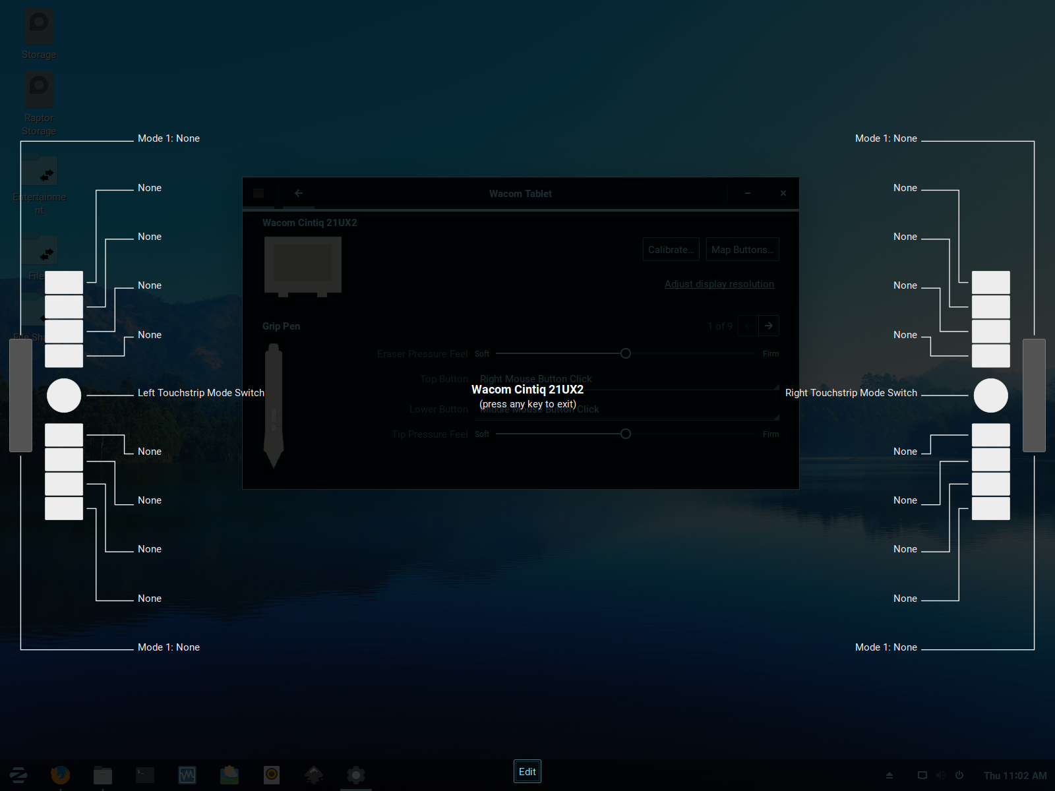The height and width of the screenshot is (791, 1055).
Task: Click the settings icon at Wacom Tablet titlebar left
Action: [x=258, y=193]
